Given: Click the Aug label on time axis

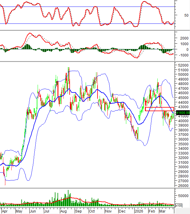Looking at the screenshot, I should point(64,211).
